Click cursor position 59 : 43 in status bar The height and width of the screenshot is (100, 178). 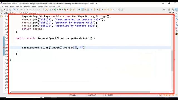(x=109, y=95)
